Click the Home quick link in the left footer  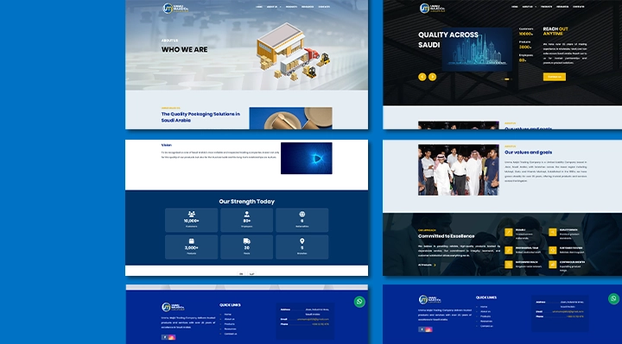[x=228, y=315]
